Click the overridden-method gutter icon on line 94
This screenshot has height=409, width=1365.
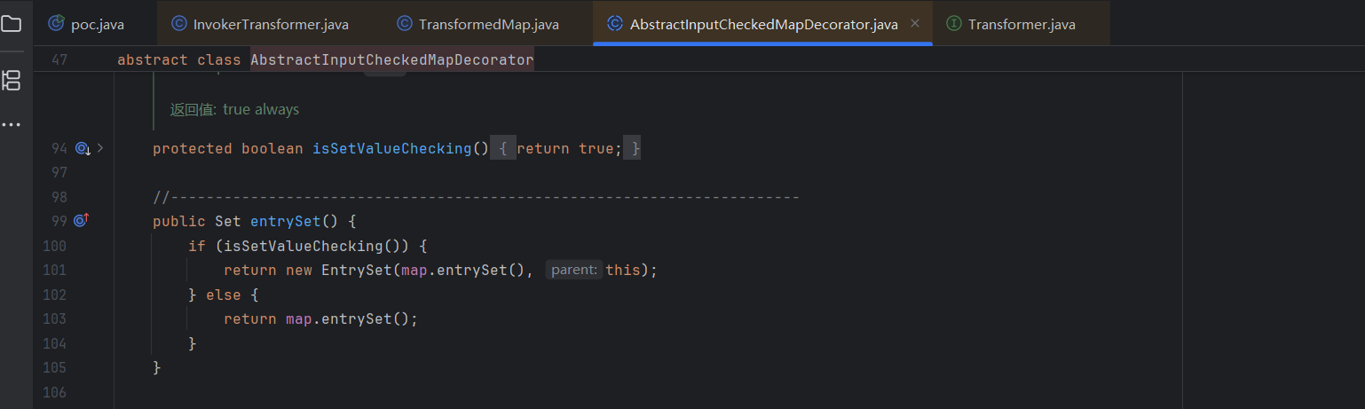[x=83, y=149]
